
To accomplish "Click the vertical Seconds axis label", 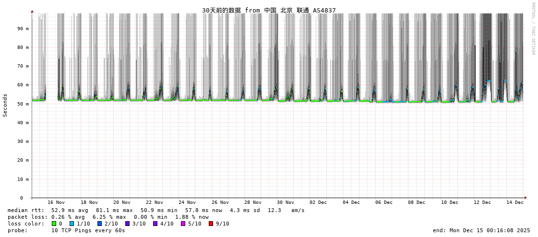I will (x=5, y=105).
